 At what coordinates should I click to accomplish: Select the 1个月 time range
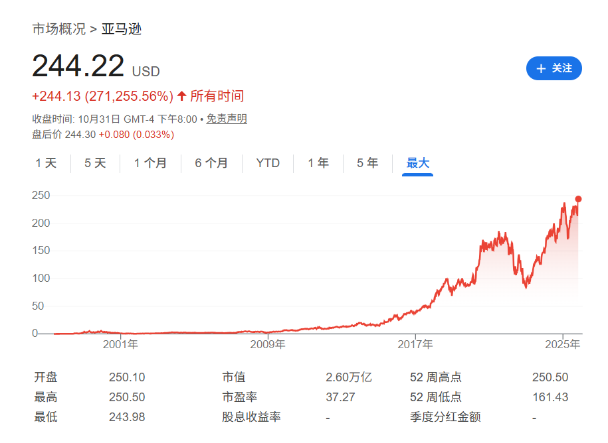coord(150,162)
